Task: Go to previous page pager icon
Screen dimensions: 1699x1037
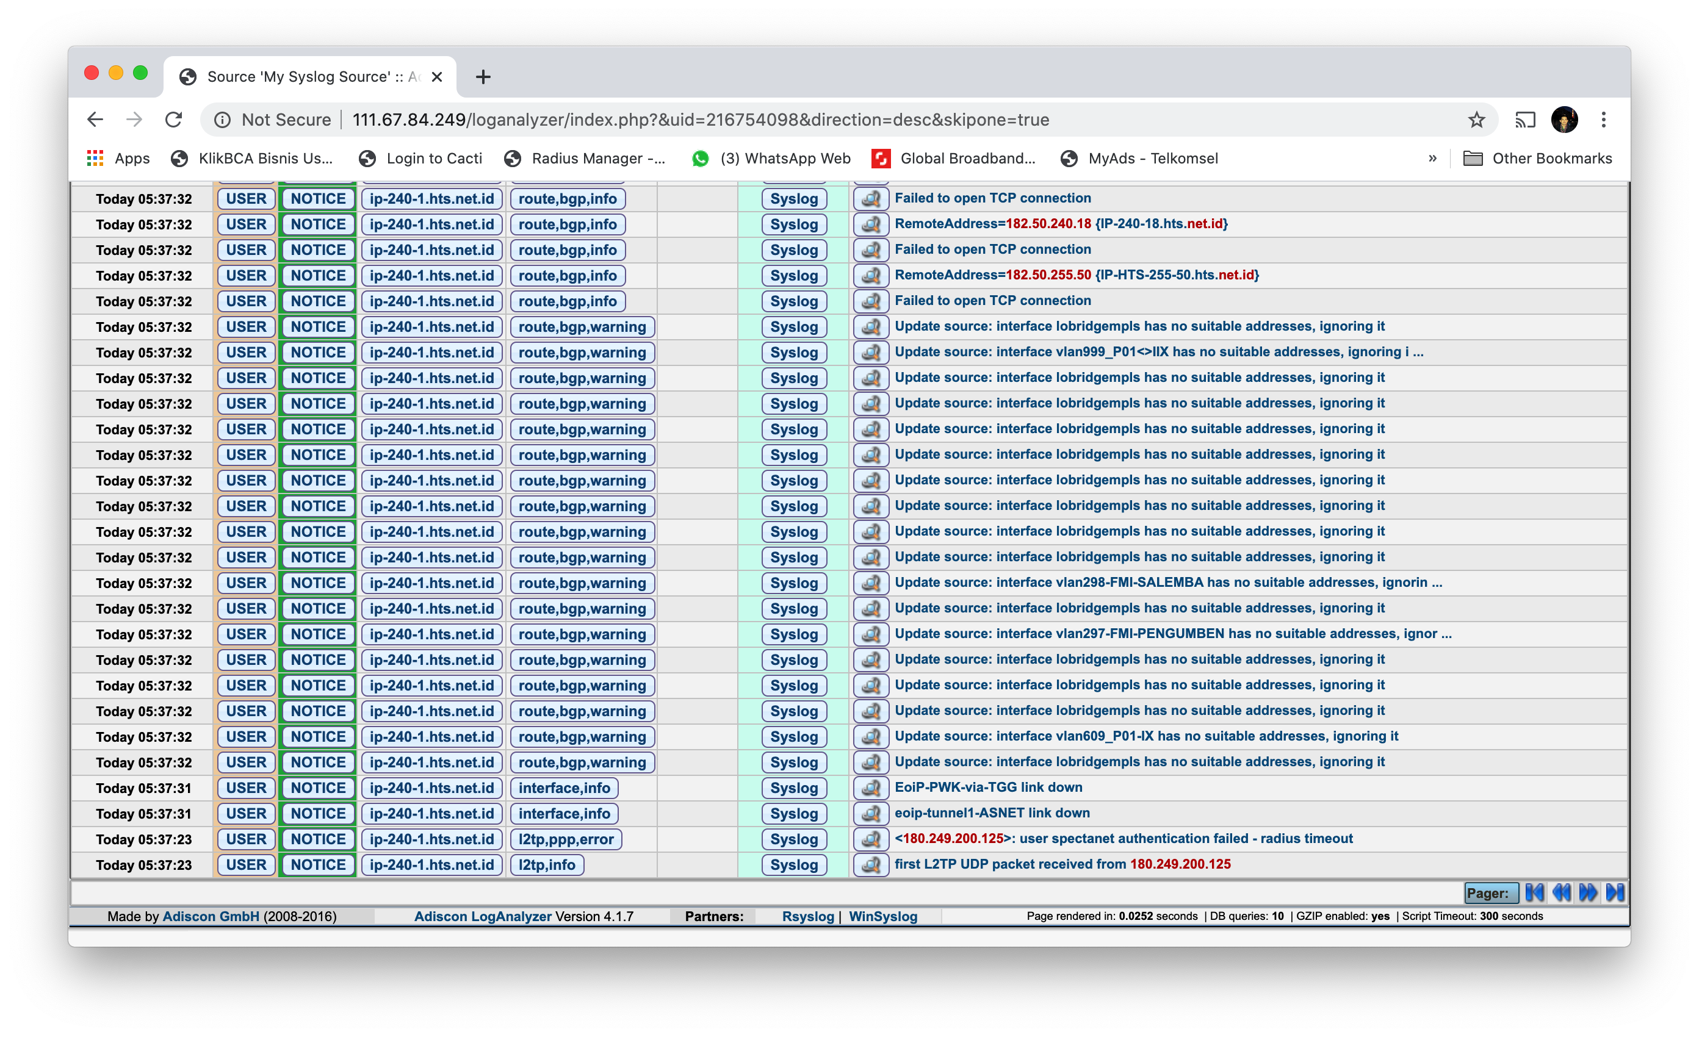Action: click(x=1562, y=893)
